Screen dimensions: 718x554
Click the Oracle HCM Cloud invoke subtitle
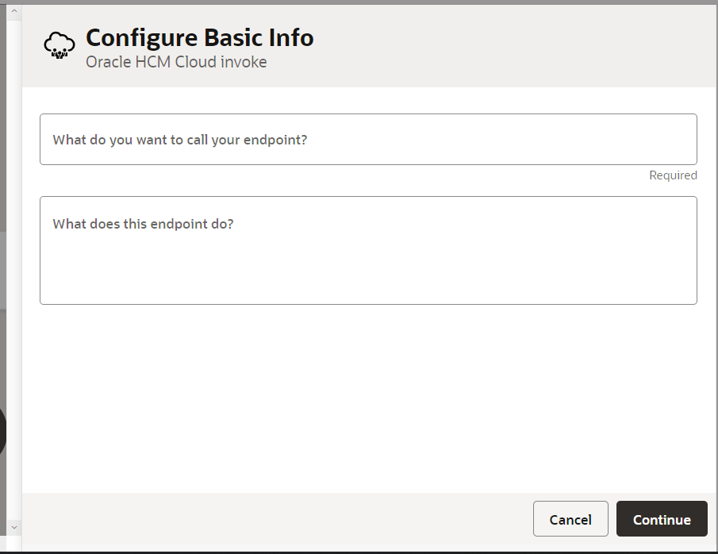(176, 62)
